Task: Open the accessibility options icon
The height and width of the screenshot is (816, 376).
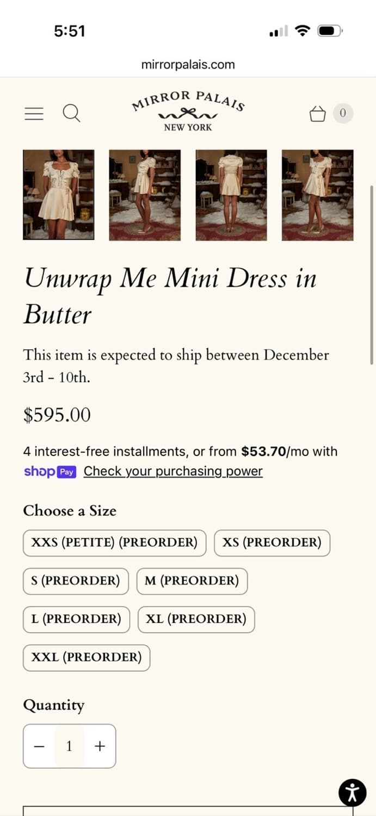Action: point(352,792)
